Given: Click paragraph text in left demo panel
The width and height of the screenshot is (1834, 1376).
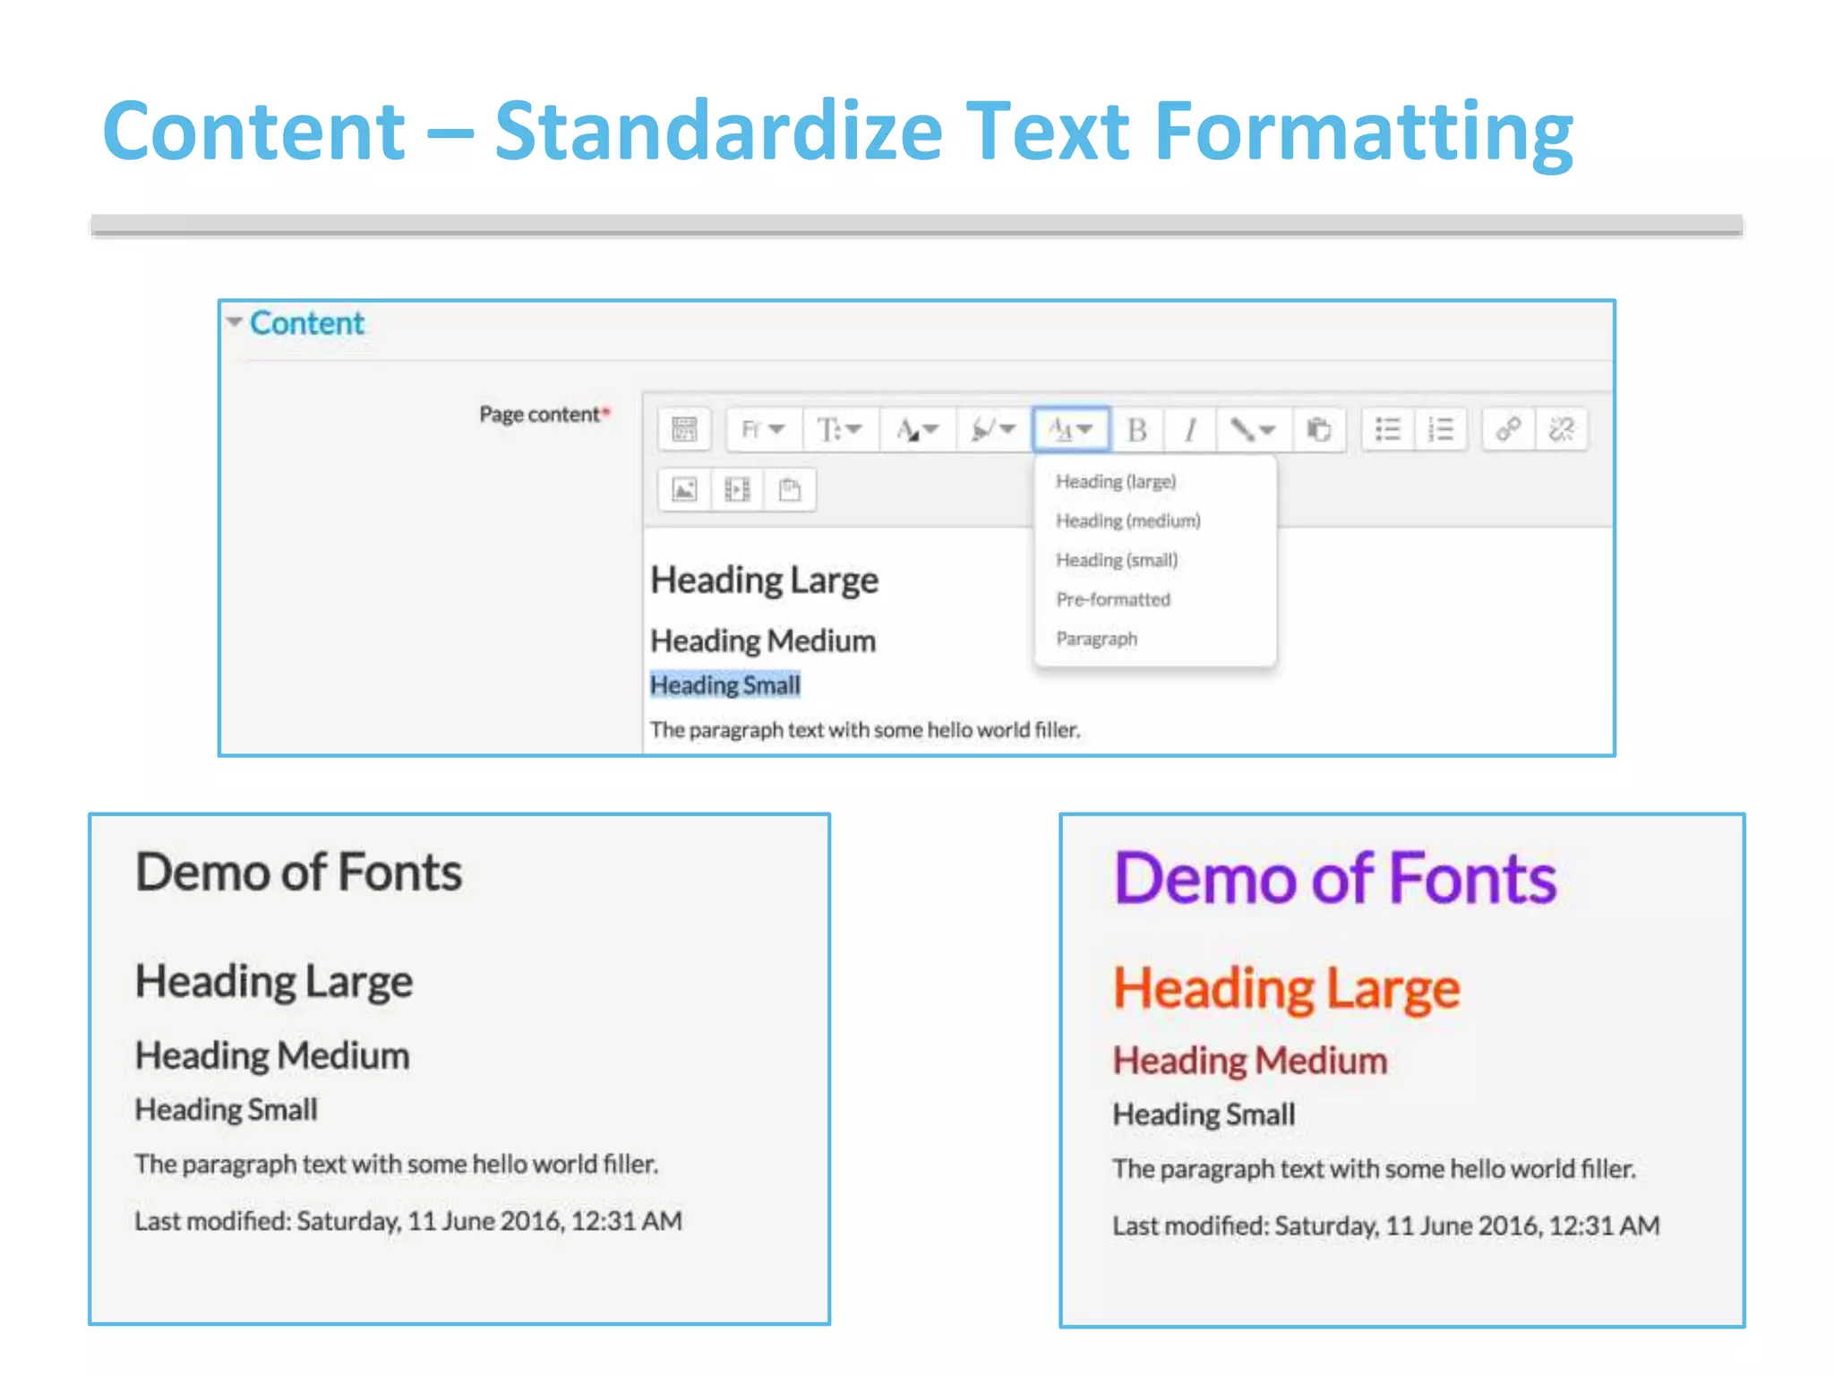Looking at the screenshot, I should click(x=397, y=1165).
